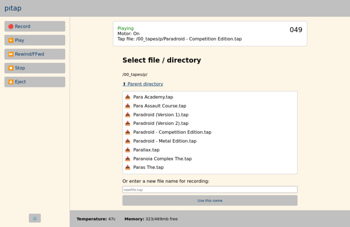Select the Rewind/FFwd button
Screen dimensions: 350x227
point(35,54)
